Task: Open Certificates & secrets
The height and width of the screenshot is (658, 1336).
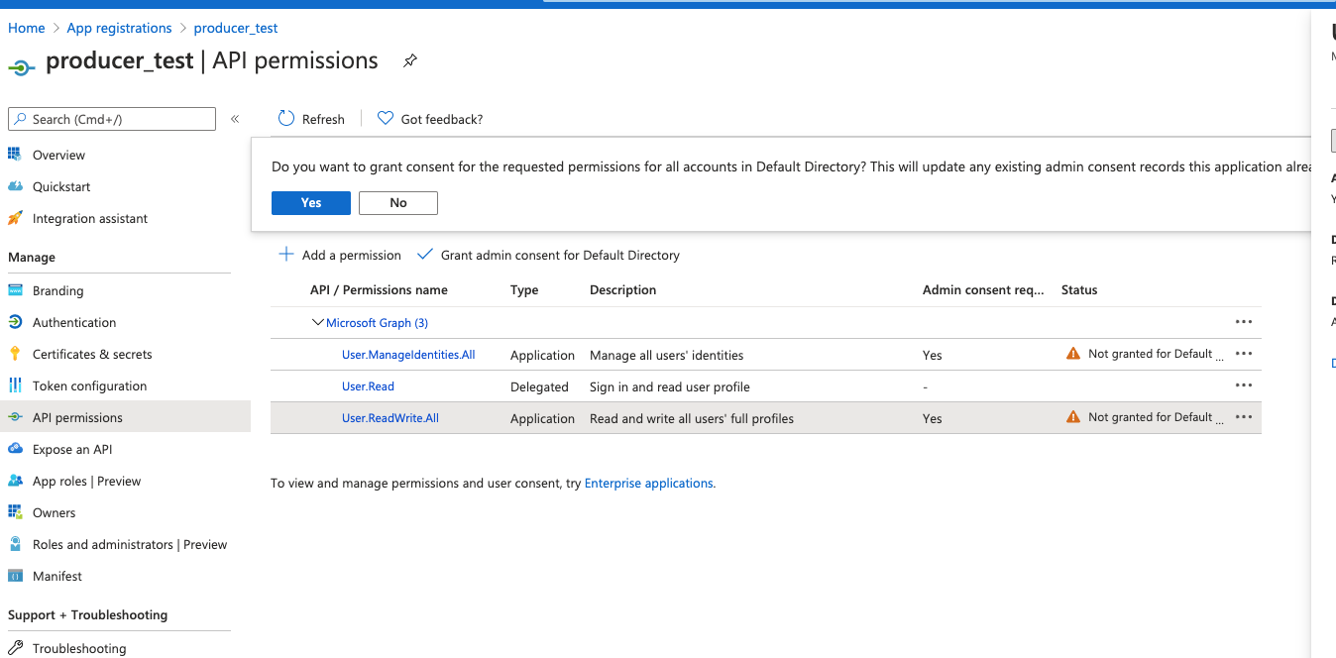Action: [92, 354]
